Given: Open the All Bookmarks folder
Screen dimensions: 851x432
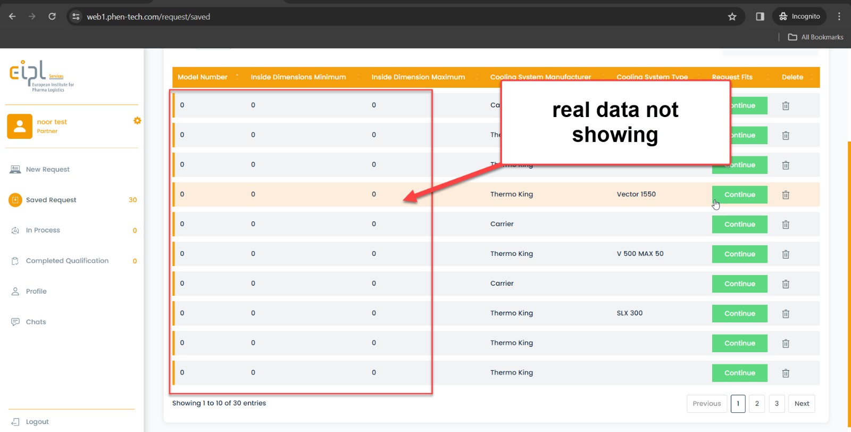Looking at the screenshot, I should point(816,37).
